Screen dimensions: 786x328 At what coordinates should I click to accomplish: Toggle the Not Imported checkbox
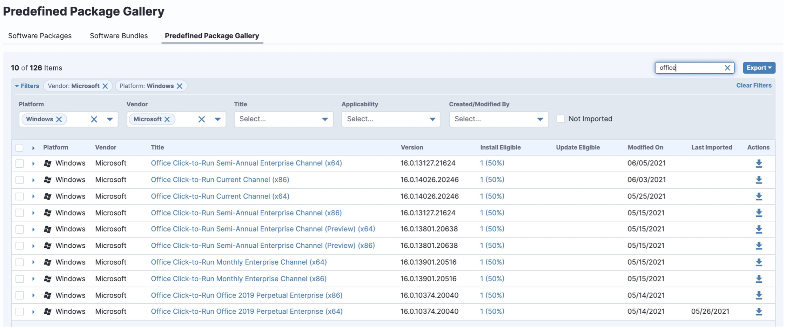point(561,119)
